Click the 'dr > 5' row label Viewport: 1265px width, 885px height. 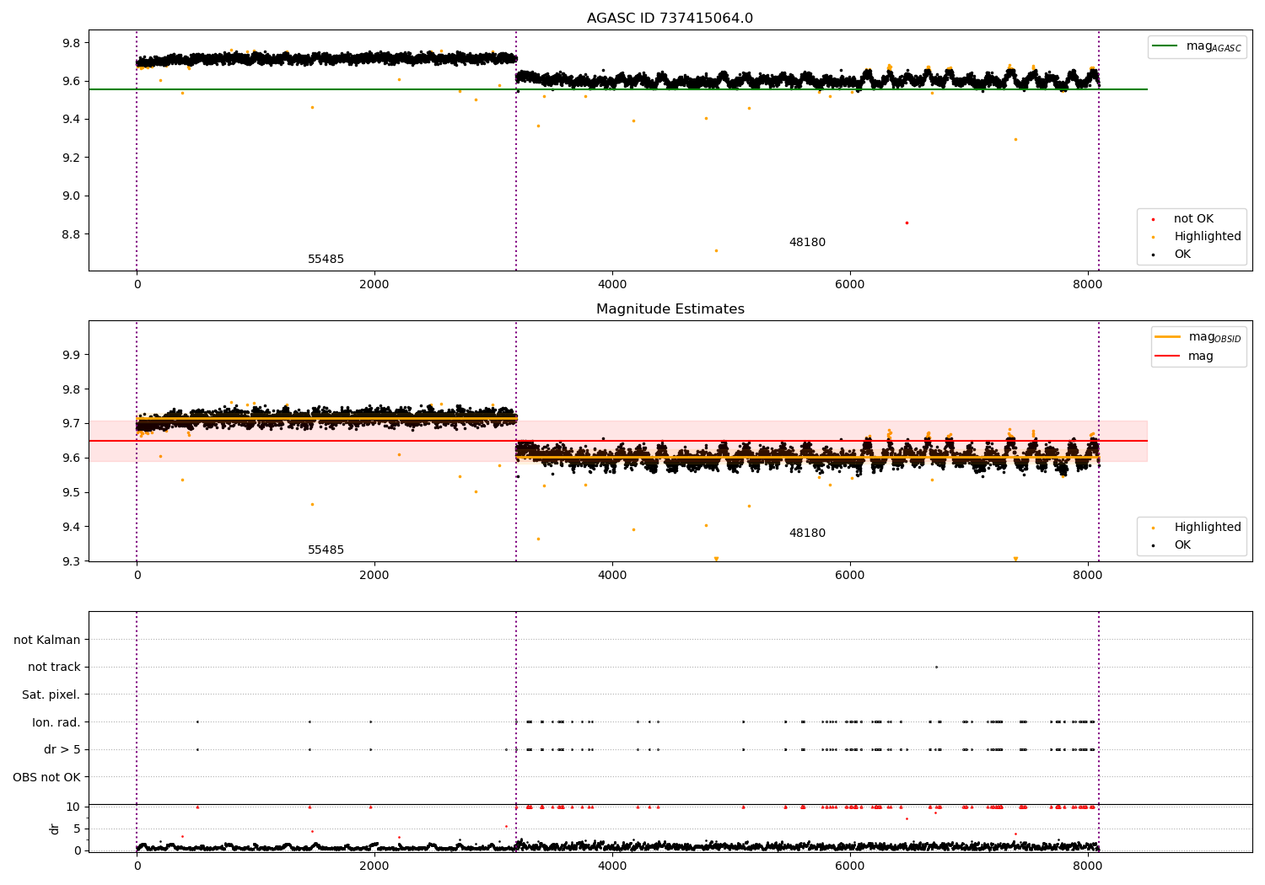click(62, 750)
